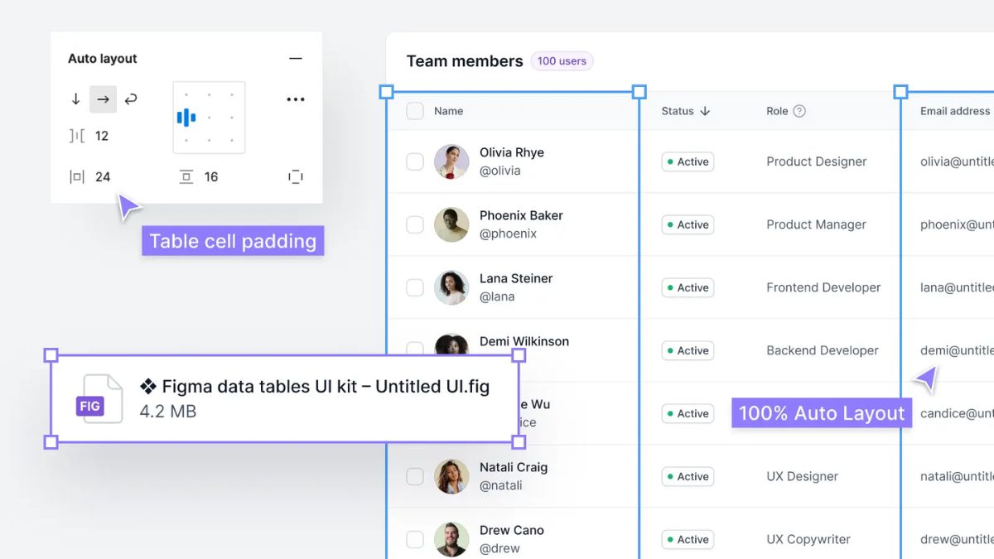Collapse the Auto layout panel with minus

click(x=296, y=59)
